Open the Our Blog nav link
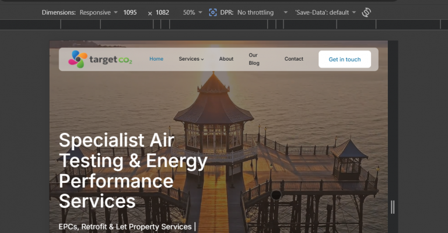 254,59
